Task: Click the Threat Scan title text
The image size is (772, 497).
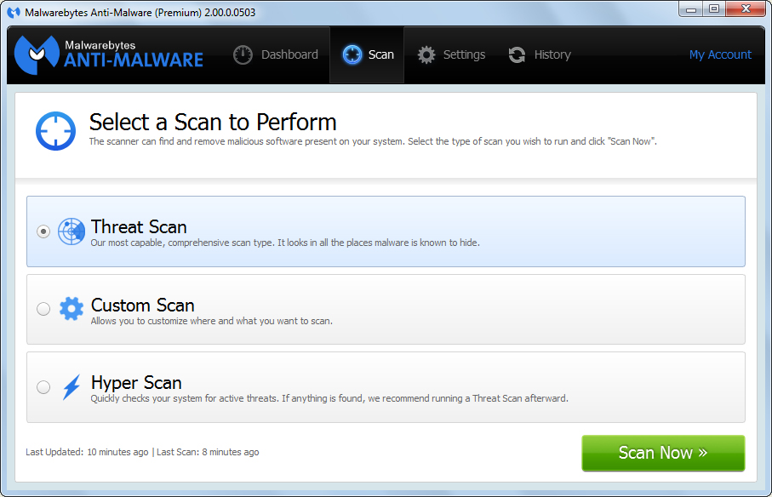Action: pos(139,227)
